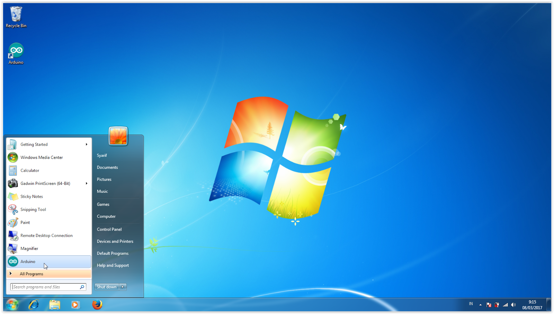Open Sticky Notes
This screenshot has width=554, height=314.
[32, 196]
